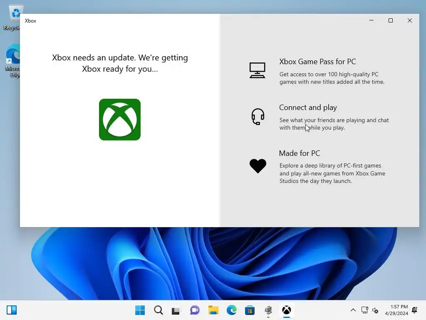Click the heart icon beside Made for PC

pos(258,166)
